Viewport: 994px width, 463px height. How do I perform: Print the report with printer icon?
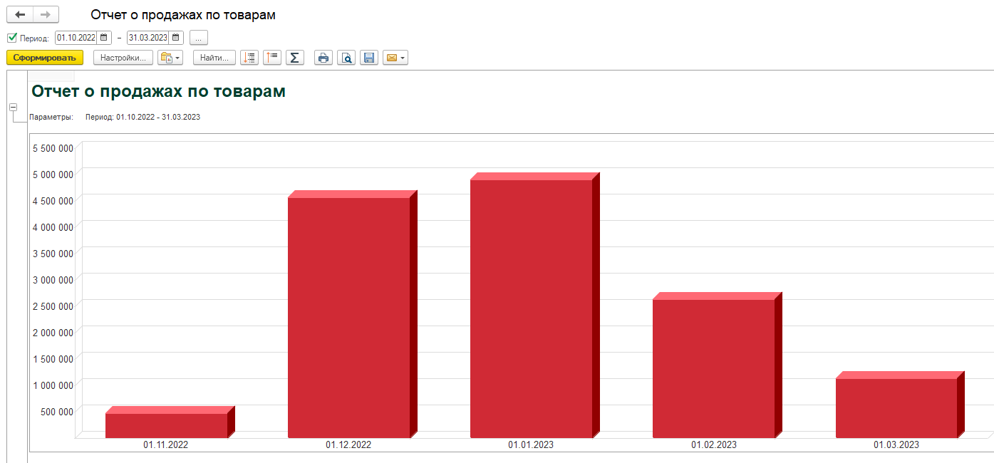pos(323,58)
